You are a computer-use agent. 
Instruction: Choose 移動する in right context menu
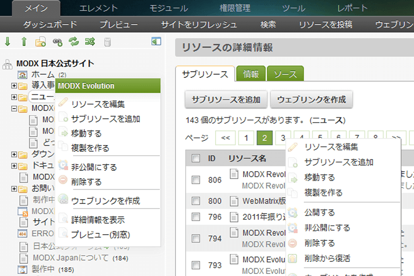pos(320,177)
